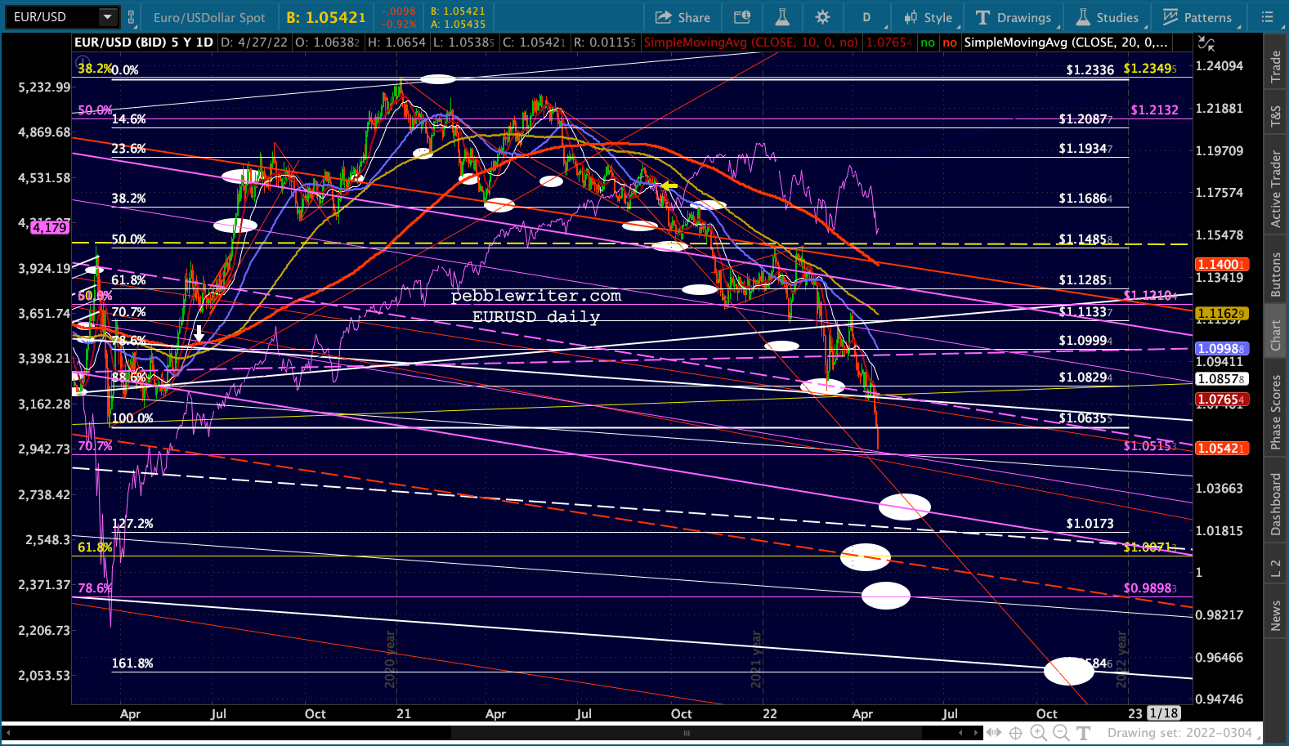The width and height of the screenshot is (1289, 746).
Task: Click the yellow left arrow drawing on chart
Action: 669,186
